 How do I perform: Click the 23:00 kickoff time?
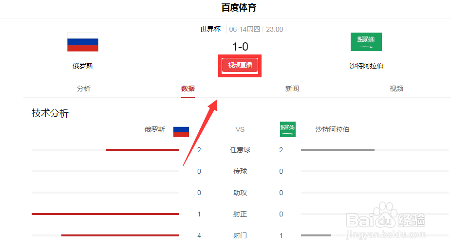coord(274,29)
